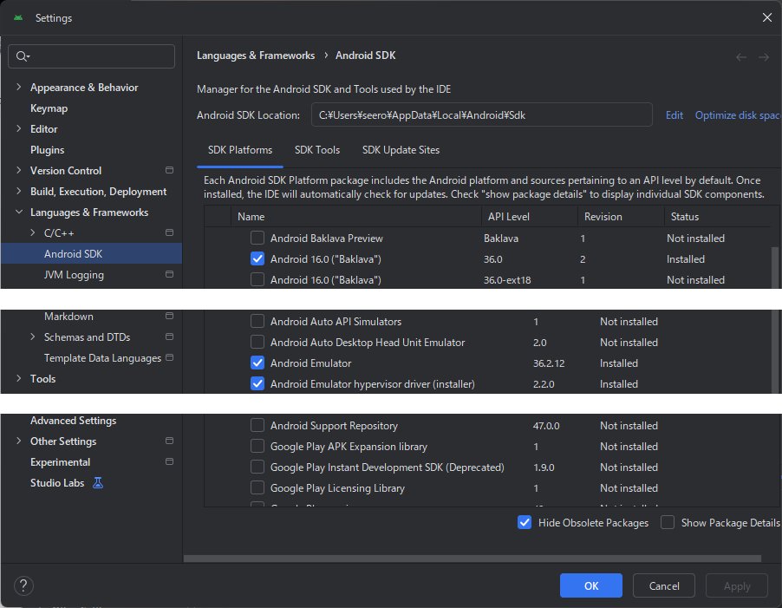The image size is (782, 608).
Task: Check the Android Baklava Preview checkbox
Action: point(257,238)
